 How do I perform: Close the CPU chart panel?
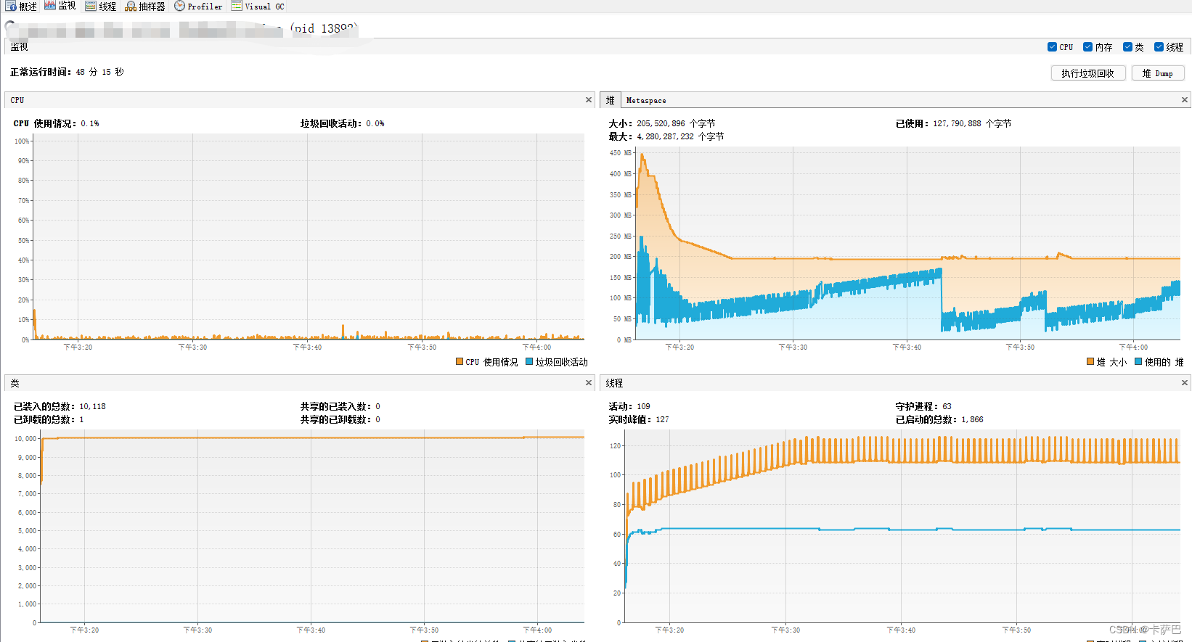(x=589, y=100)
